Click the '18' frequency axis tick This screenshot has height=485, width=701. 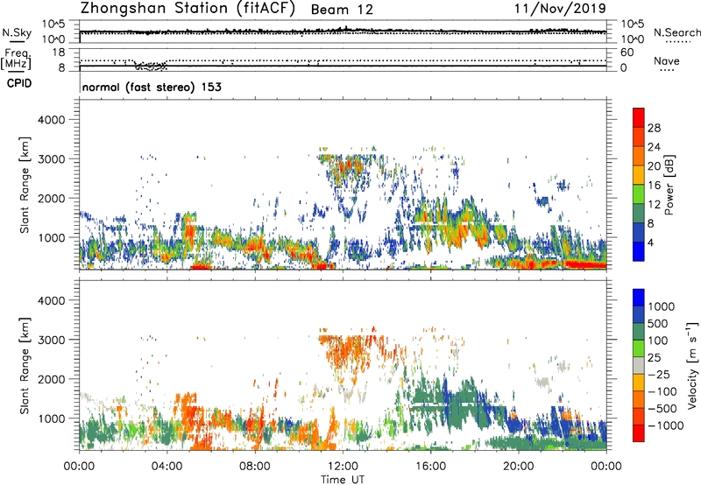tap(59, 53)
